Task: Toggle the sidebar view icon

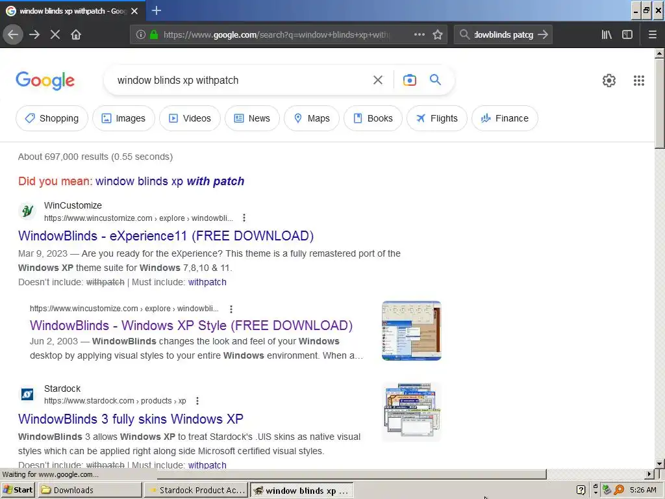Action: click(627, 35)
